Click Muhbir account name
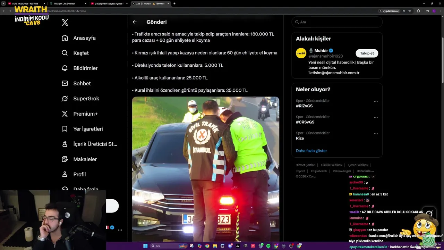444x250 pixels. [x=321, y=51]
